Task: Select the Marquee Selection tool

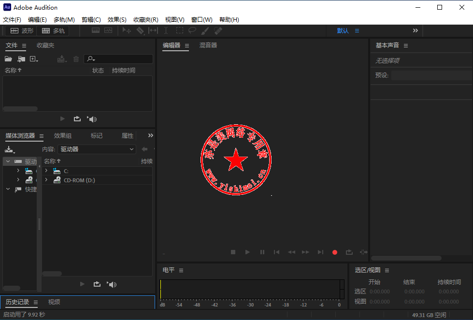Action: click(179, 30)
